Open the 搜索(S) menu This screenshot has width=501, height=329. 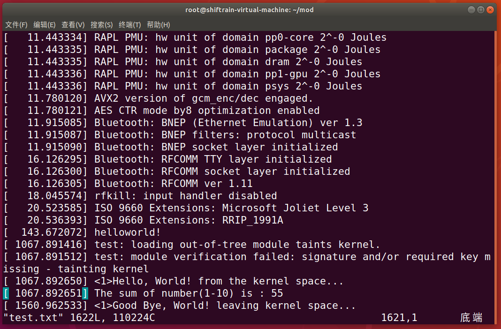coord(102,24)
